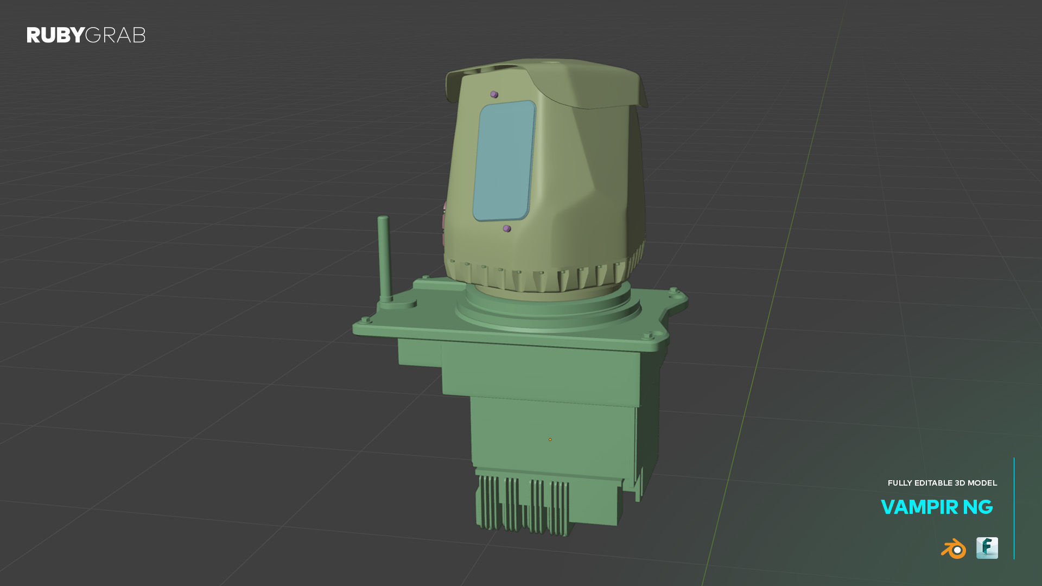Select the blue sensor window on the model

click(x=504, y=161)
